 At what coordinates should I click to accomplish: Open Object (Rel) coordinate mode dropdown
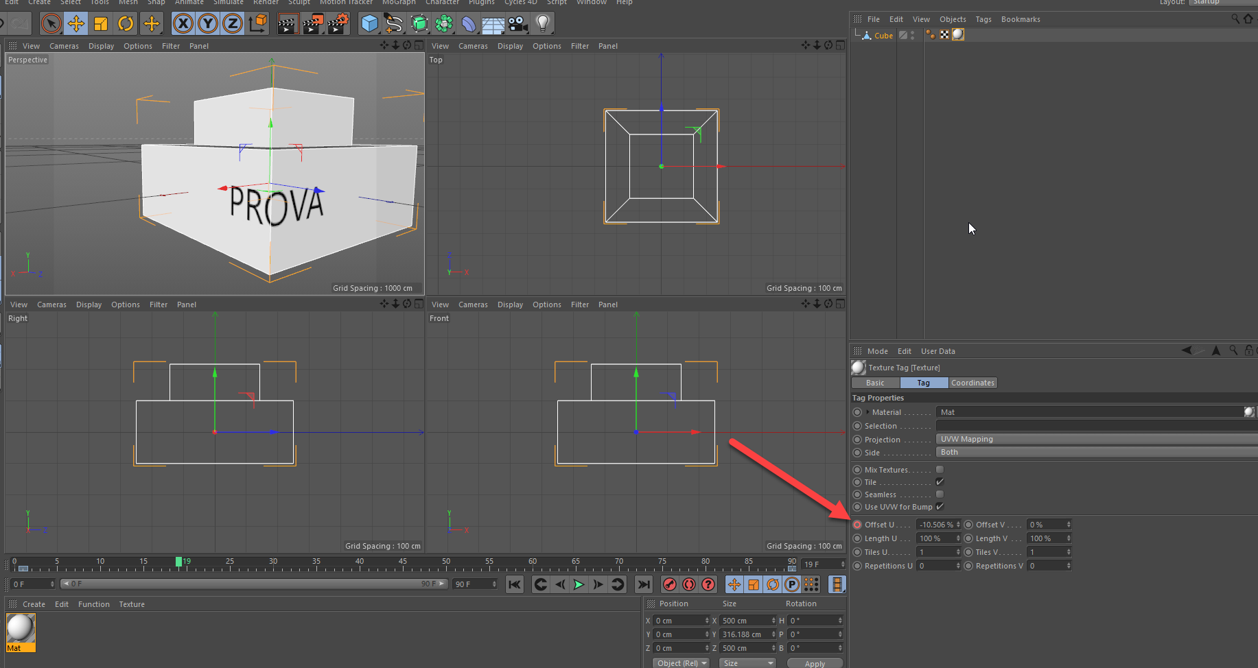pos(682,663)
